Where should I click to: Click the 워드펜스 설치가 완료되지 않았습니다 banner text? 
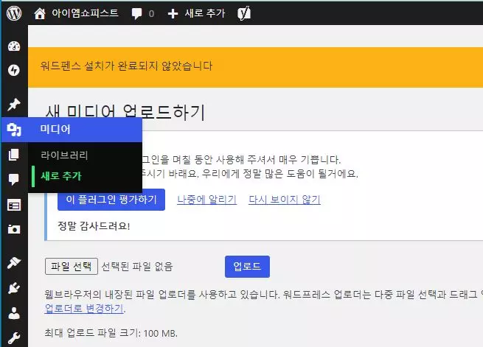pos(126,66)
